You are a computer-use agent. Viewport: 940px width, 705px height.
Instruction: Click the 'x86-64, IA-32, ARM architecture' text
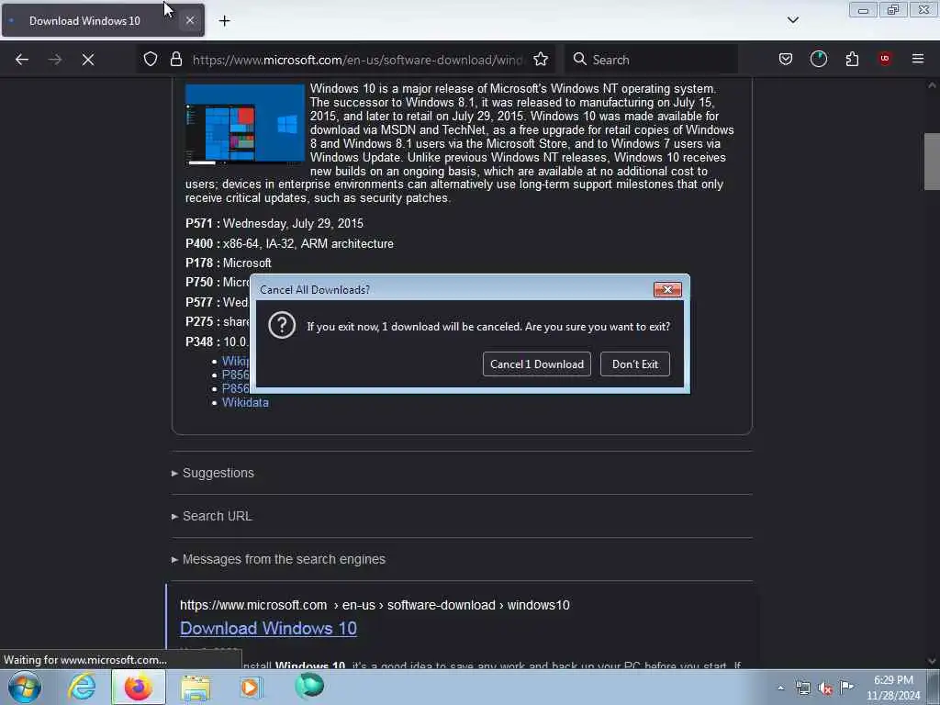[x=308, y=244]
